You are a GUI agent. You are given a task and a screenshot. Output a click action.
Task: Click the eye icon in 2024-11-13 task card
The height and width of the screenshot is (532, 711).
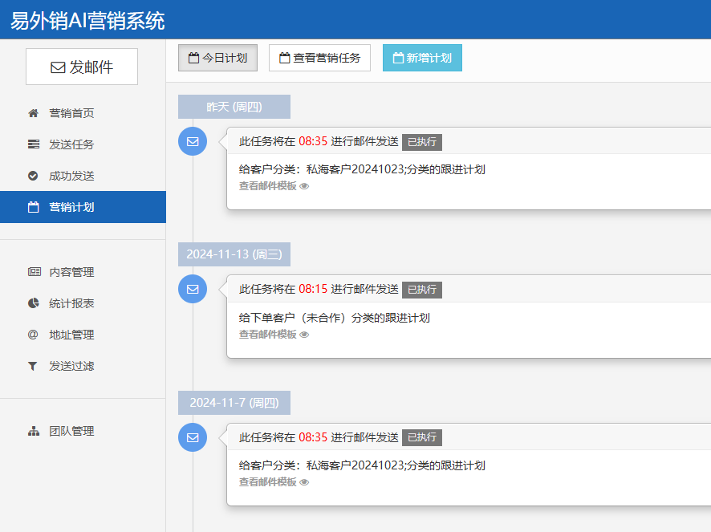click(304, 335)
